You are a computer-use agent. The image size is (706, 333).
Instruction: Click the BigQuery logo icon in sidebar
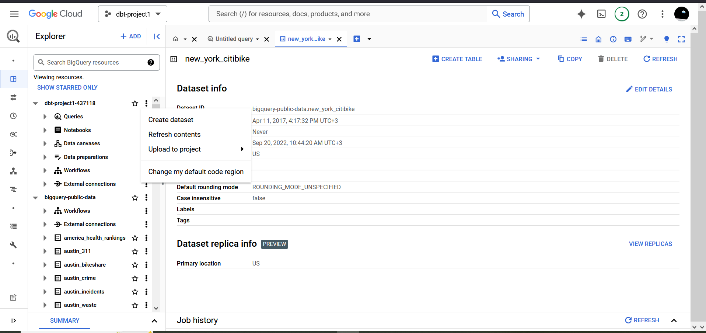(x=13, y=36)
